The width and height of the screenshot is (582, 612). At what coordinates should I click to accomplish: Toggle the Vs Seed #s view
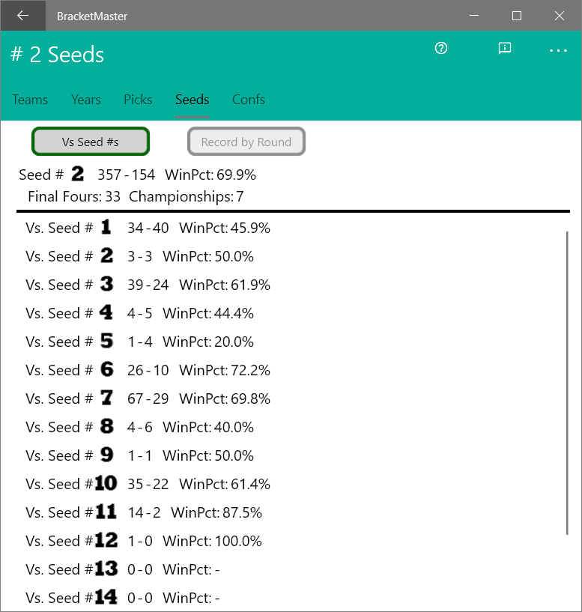click(91, 142)
